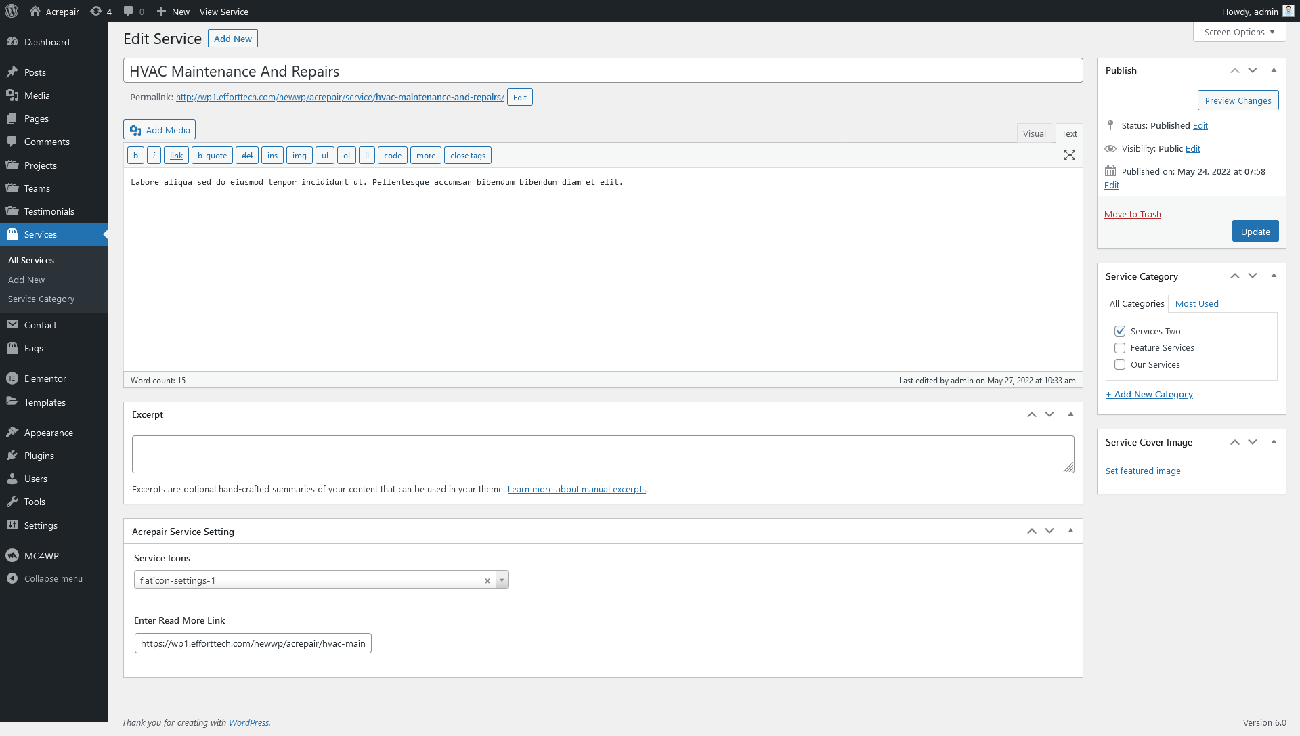The height and width of the screenshot is (736, 1300).
Task: Switch to the Visual editor tab
Action: pos(1034,133)
